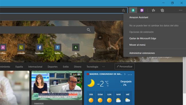Click Madrid, Comunidad de Ma... location title
The image size is (186, 105).
106,74
